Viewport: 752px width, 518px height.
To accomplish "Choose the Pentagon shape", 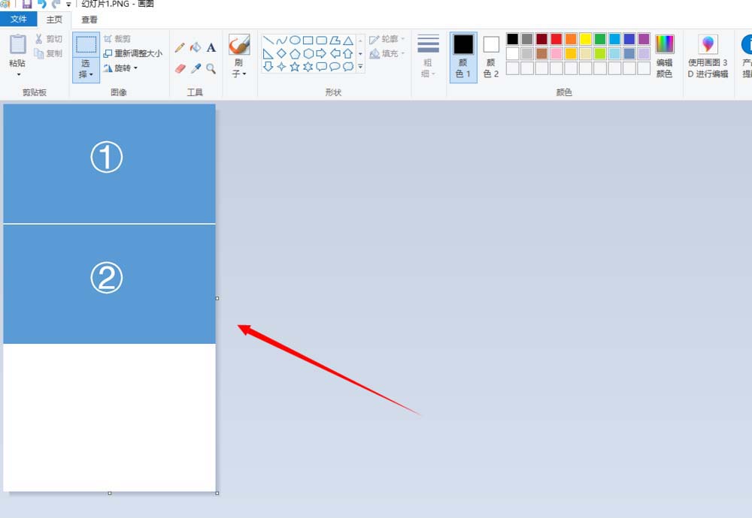I will (295, 53).
